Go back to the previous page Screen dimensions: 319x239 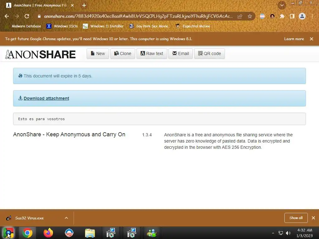coord(7,16)
